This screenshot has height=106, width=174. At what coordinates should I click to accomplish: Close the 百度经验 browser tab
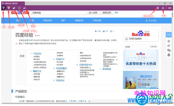[x=23, y=3]
